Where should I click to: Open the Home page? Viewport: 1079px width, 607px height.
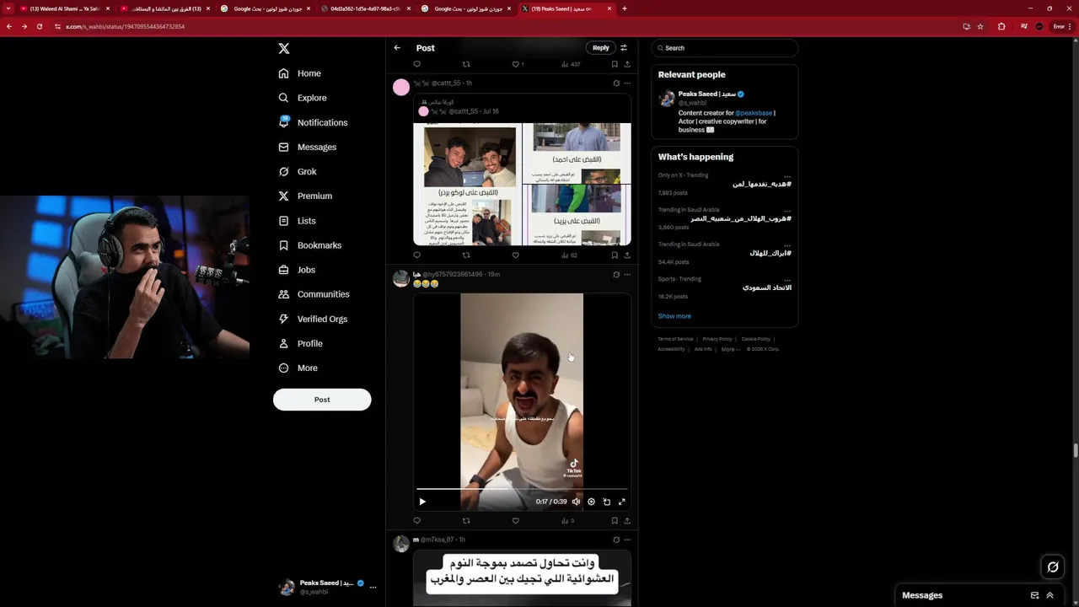point(300,73)
